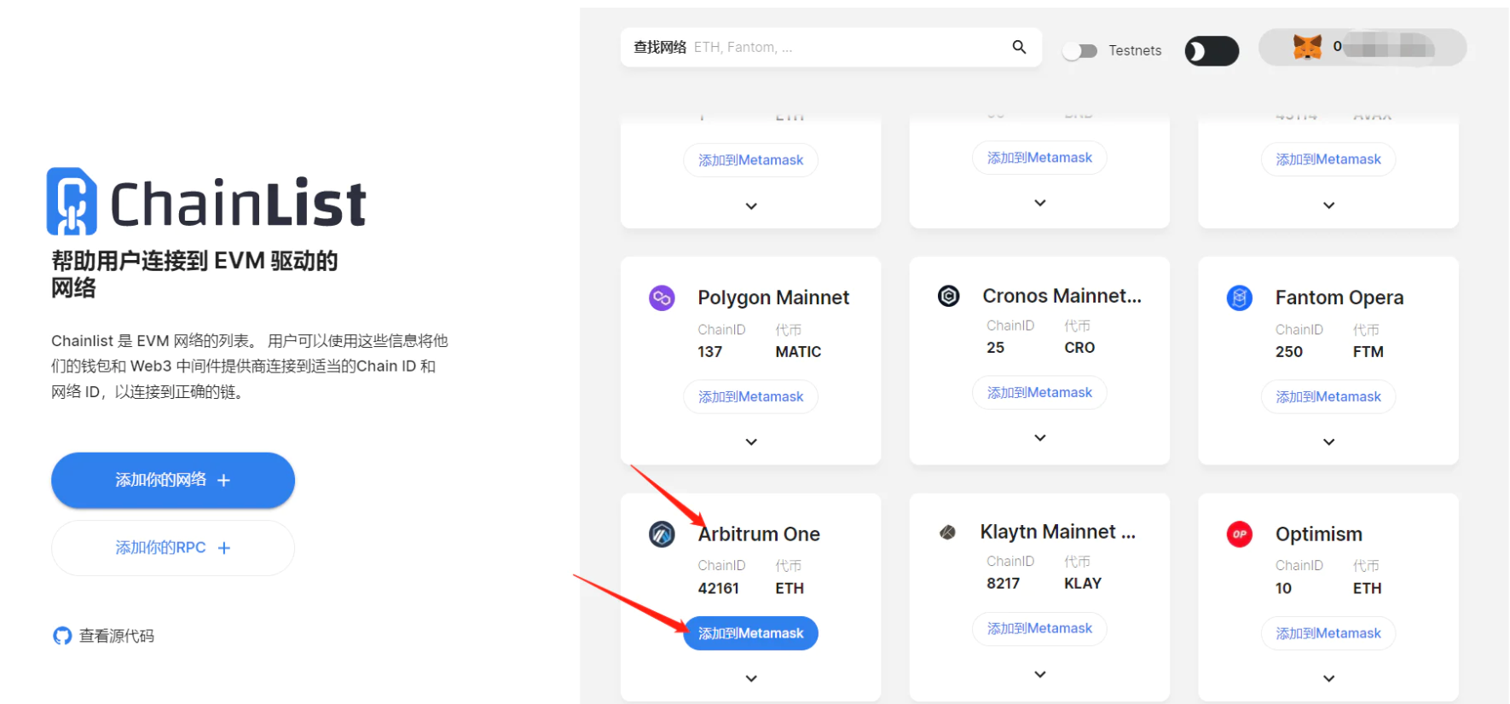The image size is (1510, 704).
Task: Click 添加到Metamask on top-left card
Action: (x=751, y=160)
